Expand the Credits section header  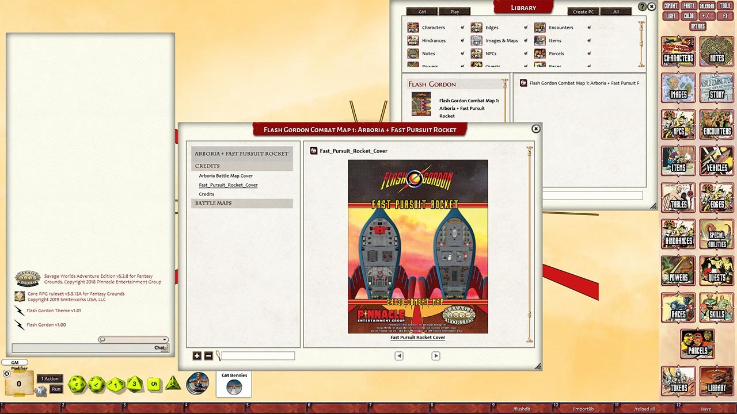206,166
